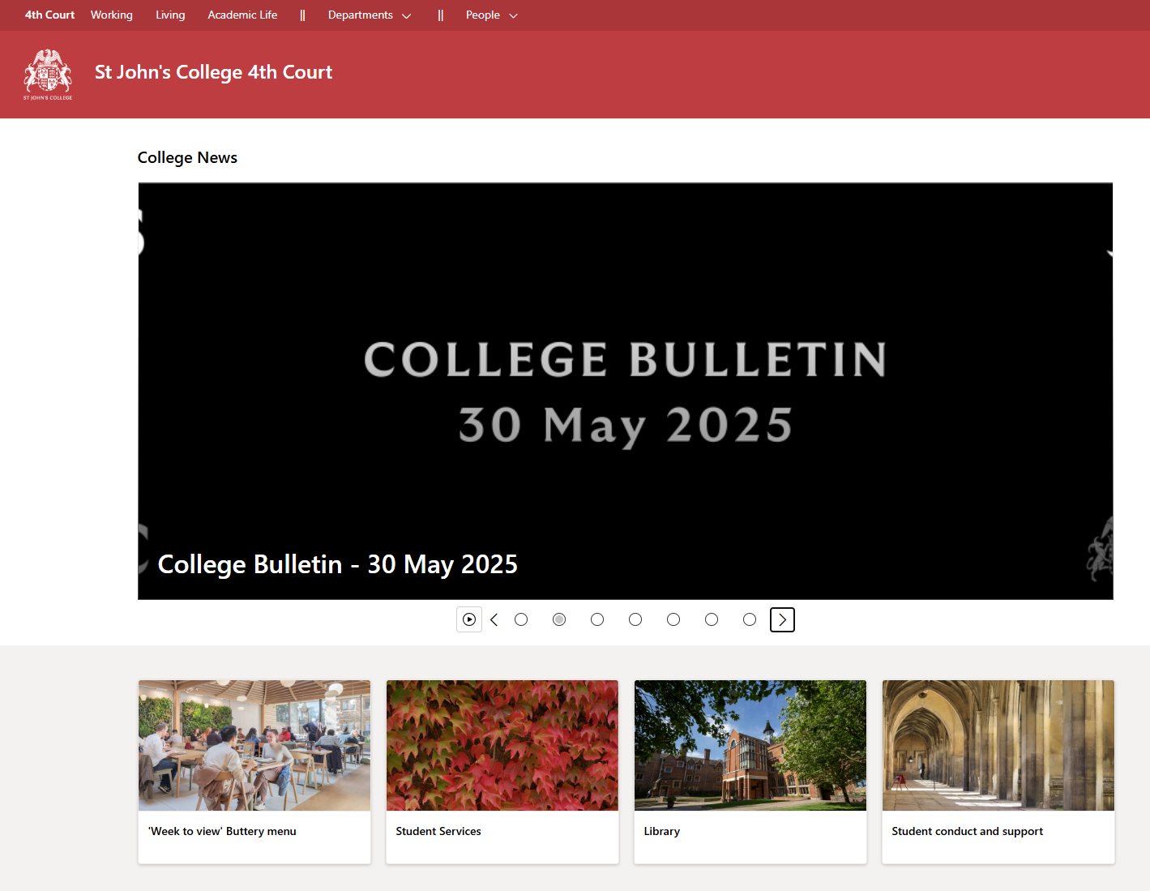Advance to next carousel slide
The image size is (1150, 891).
(782, 619)
